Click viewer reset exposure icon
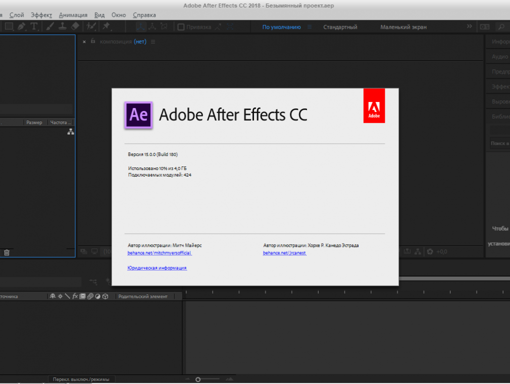The height and width of the screenshot is (384, 510). [430, 251]
